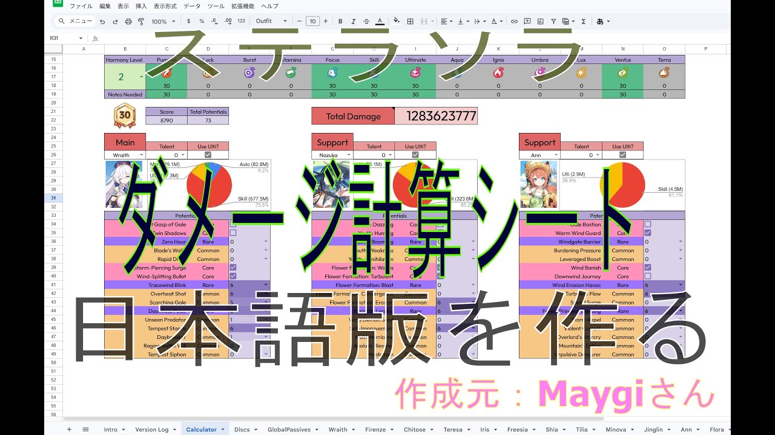Open horizontal align options

446,21
